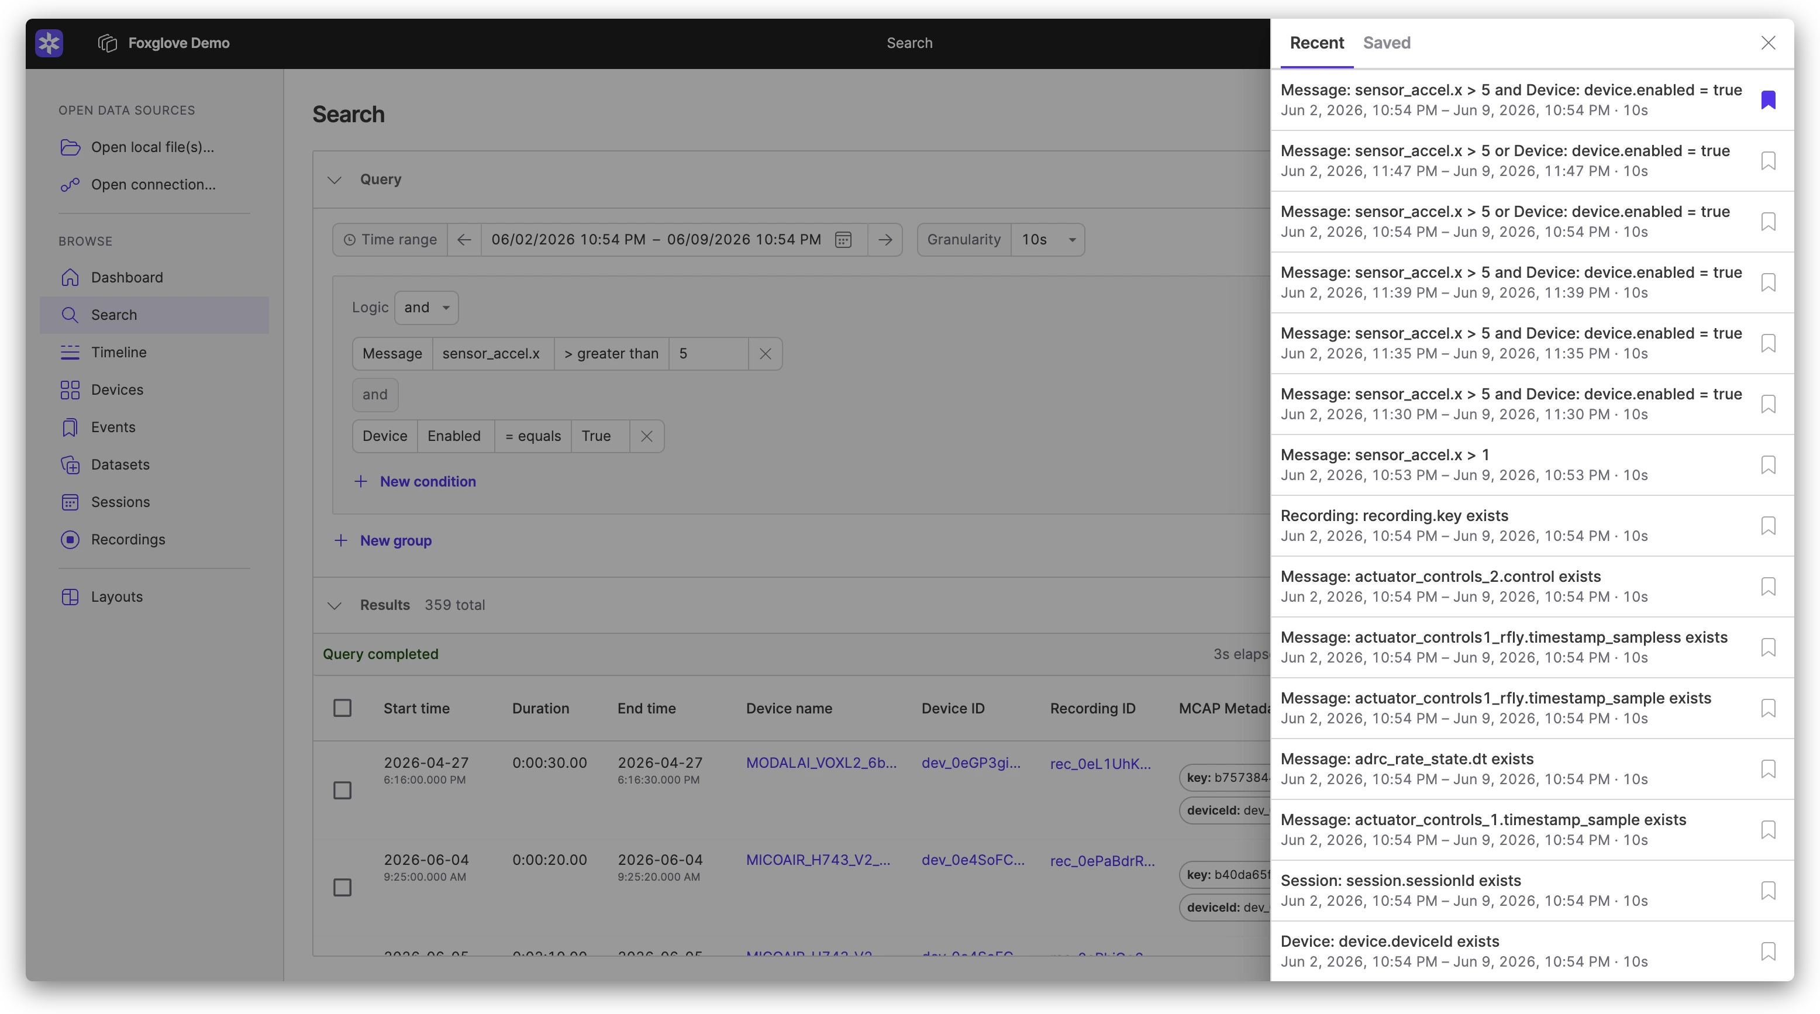Remove the Device Enabled condition
The height and width of the screenshot is (1014, 1820).
pos(646,436)
